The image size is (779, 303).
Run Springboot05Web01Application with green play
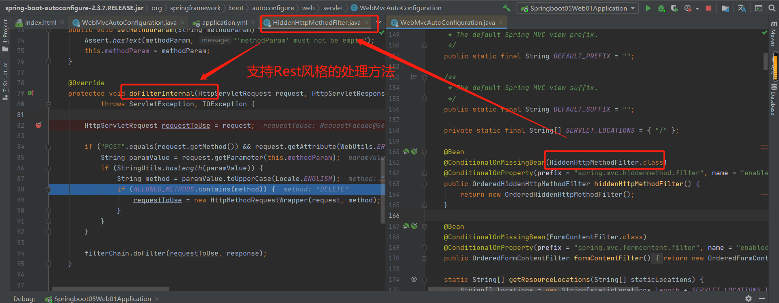pos(648,8)
